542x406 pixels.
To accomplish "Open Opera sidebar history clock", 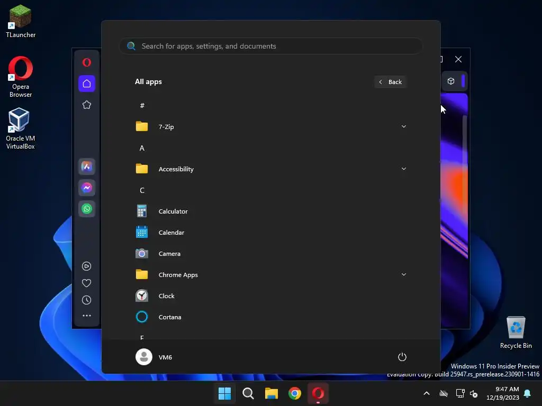I will tap(86, 300).
